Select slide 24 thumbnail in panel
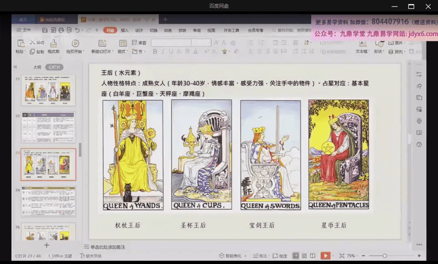Image resolution: width=438 pixels, height=264 pixels. coord(48,201)
